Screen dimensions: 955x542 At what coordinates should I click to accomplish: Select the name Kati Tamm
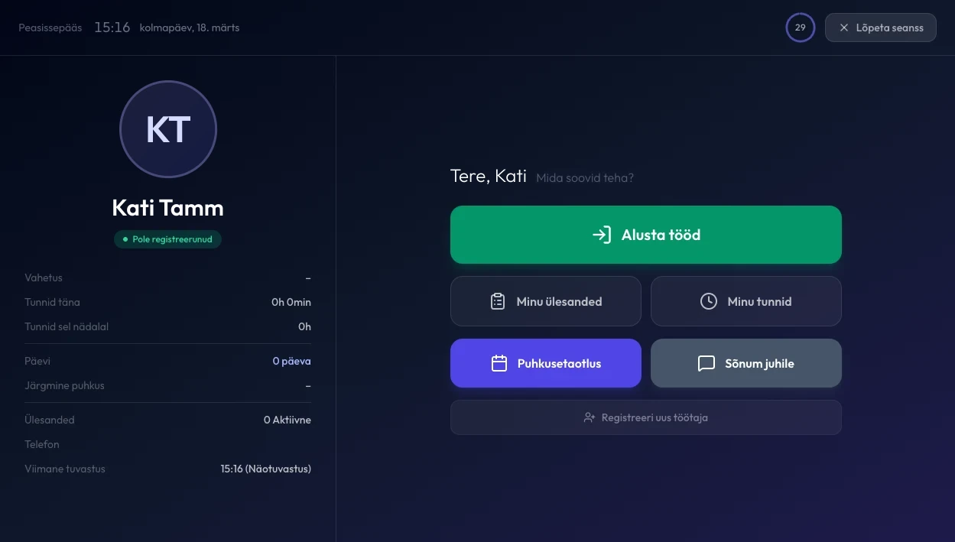click(168, 208)
